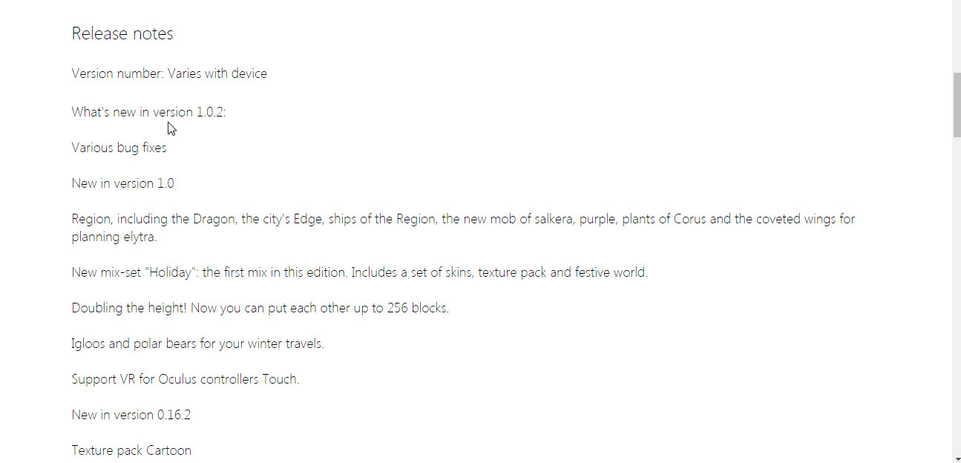Click the scrollbar down arrow
Image resolution: width=961 pixels, height=463 pixels.
tap(957, 457)
